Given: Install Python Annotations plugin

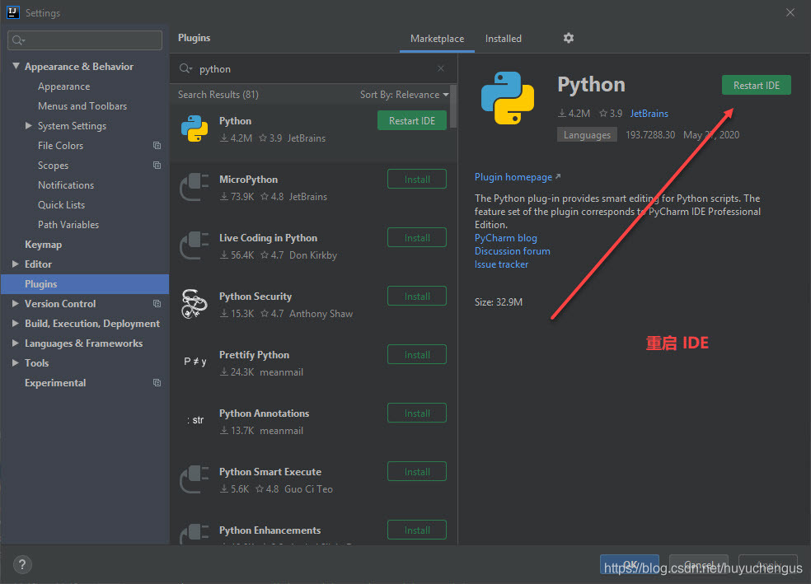Looking at the screenshot, I should pos(417,413).
